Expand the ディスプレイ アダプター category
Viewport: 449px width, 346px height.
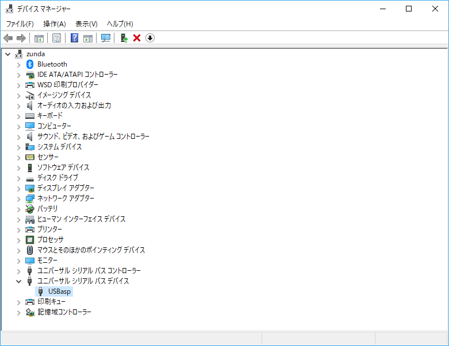[19, 189]
